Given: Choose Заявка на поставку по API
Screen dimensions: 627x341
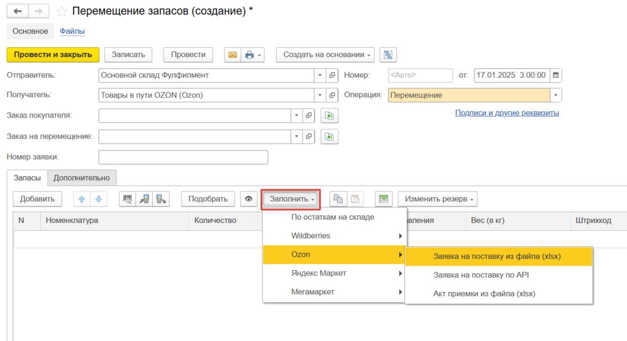Looking at the screenshot, I should pos(481,275).
